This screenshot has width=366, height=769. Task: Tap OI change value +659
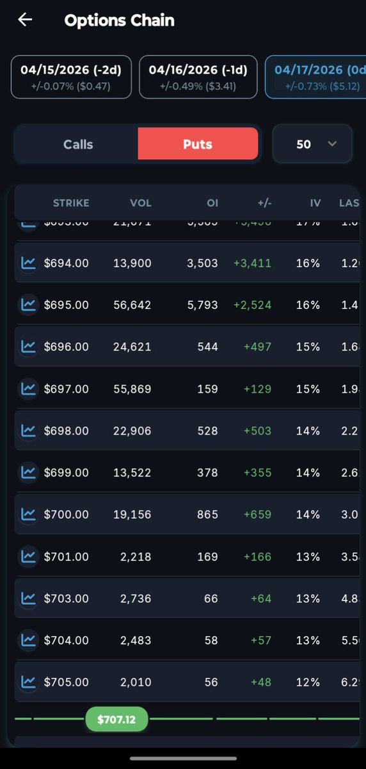click(258, 514)
